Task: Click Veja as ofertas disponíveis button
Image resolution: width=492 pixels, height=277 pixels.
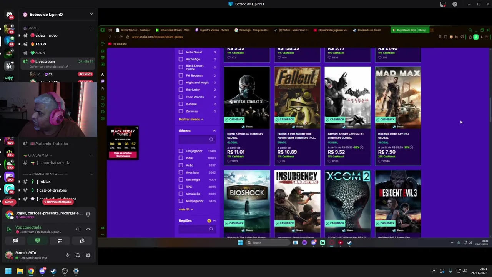Action: [123, 155]
